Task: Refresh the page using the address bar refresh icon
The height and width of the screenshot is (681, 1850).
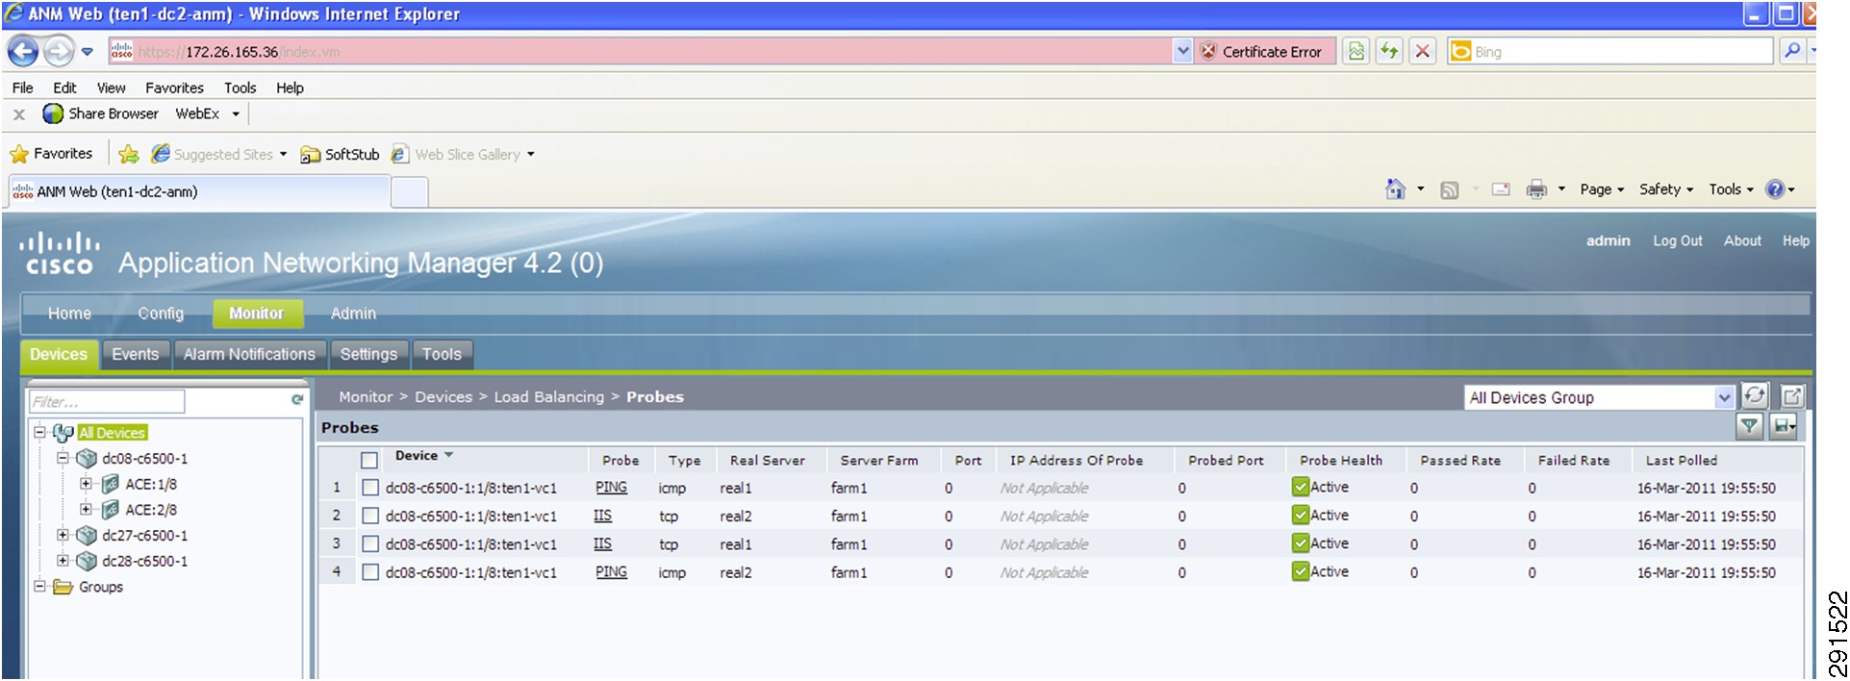Action: click(1389, 51)
